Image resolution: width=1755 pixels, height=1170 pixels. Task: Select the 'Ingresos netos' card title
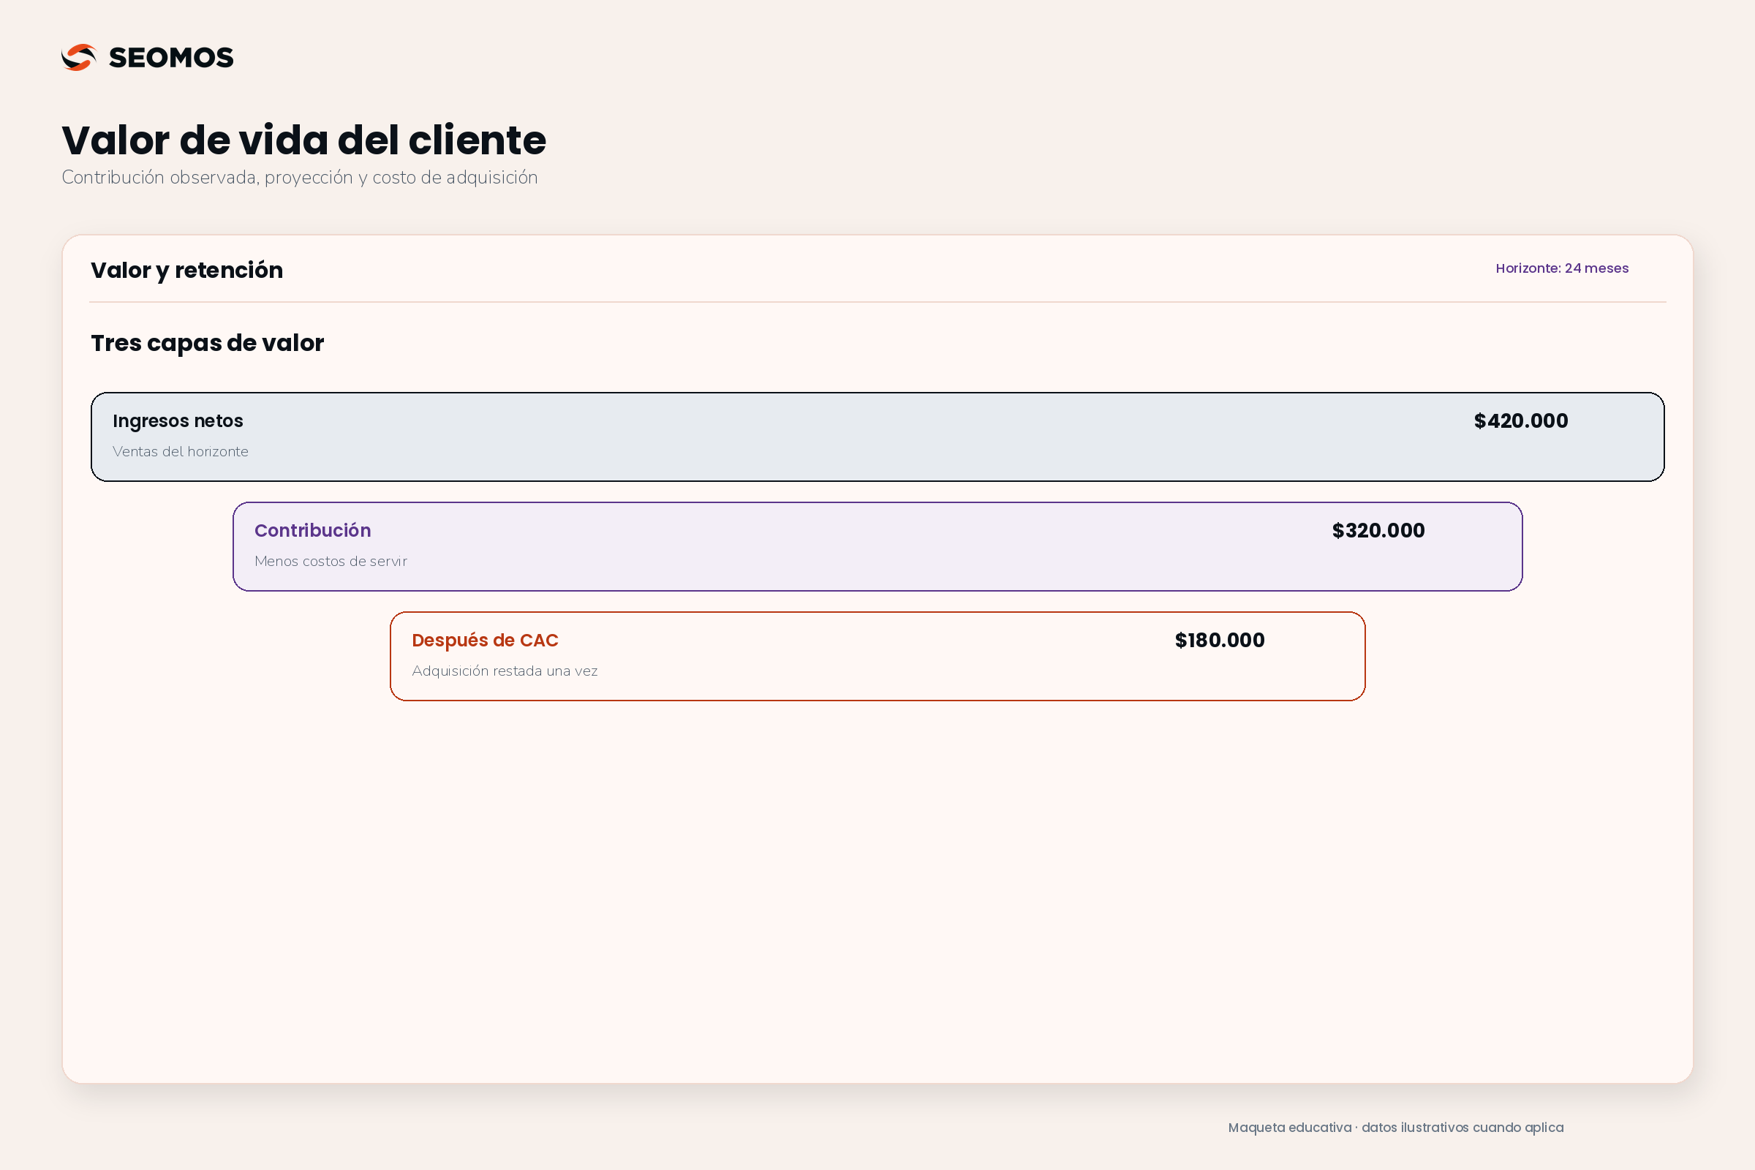click(178, 421)
